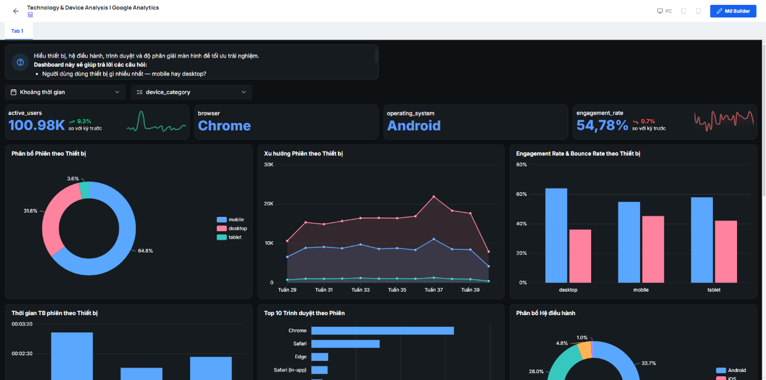Click the 100.98K active users value
Viewport: 766px width, 380px height.
click(36, 125)
